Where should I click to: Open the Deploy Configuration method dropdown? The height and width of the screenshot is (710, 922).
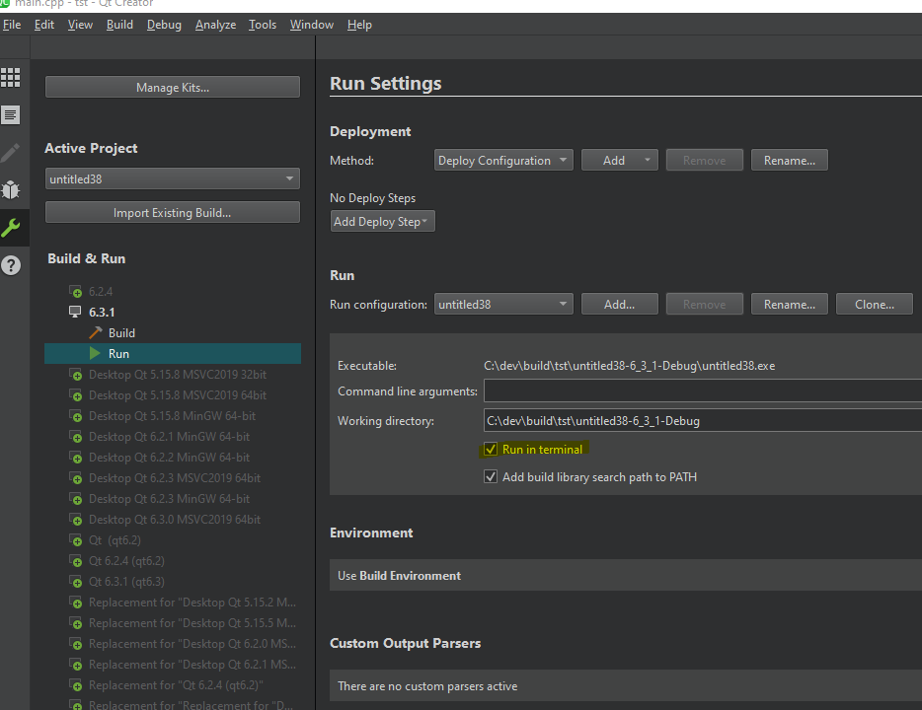pyautogui.click(x=503, y=161)
